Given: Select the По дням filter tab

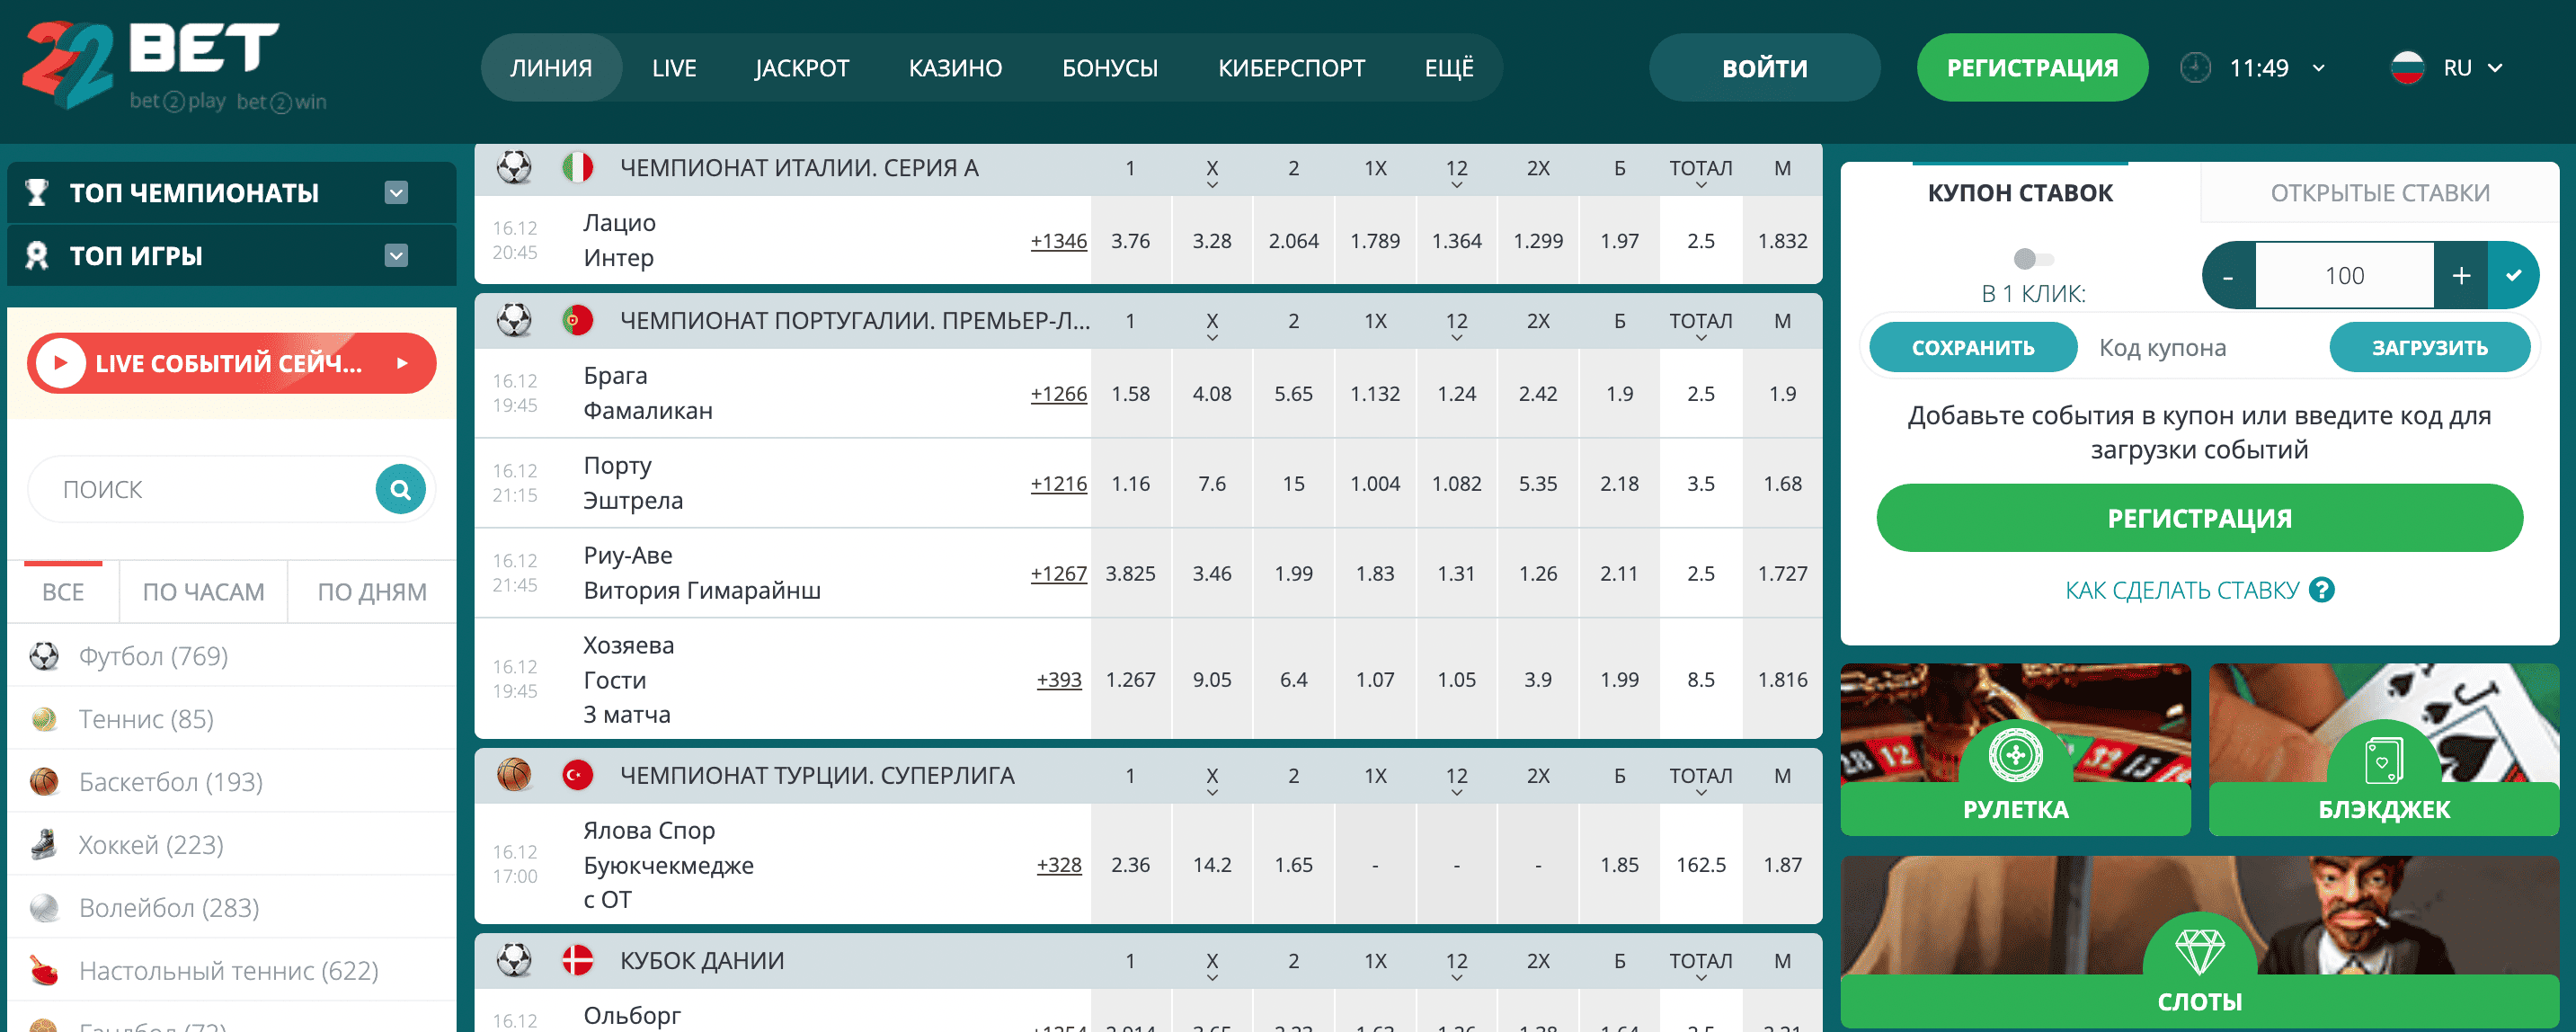Looking at the screenshot, I should (x=371, y=592).
